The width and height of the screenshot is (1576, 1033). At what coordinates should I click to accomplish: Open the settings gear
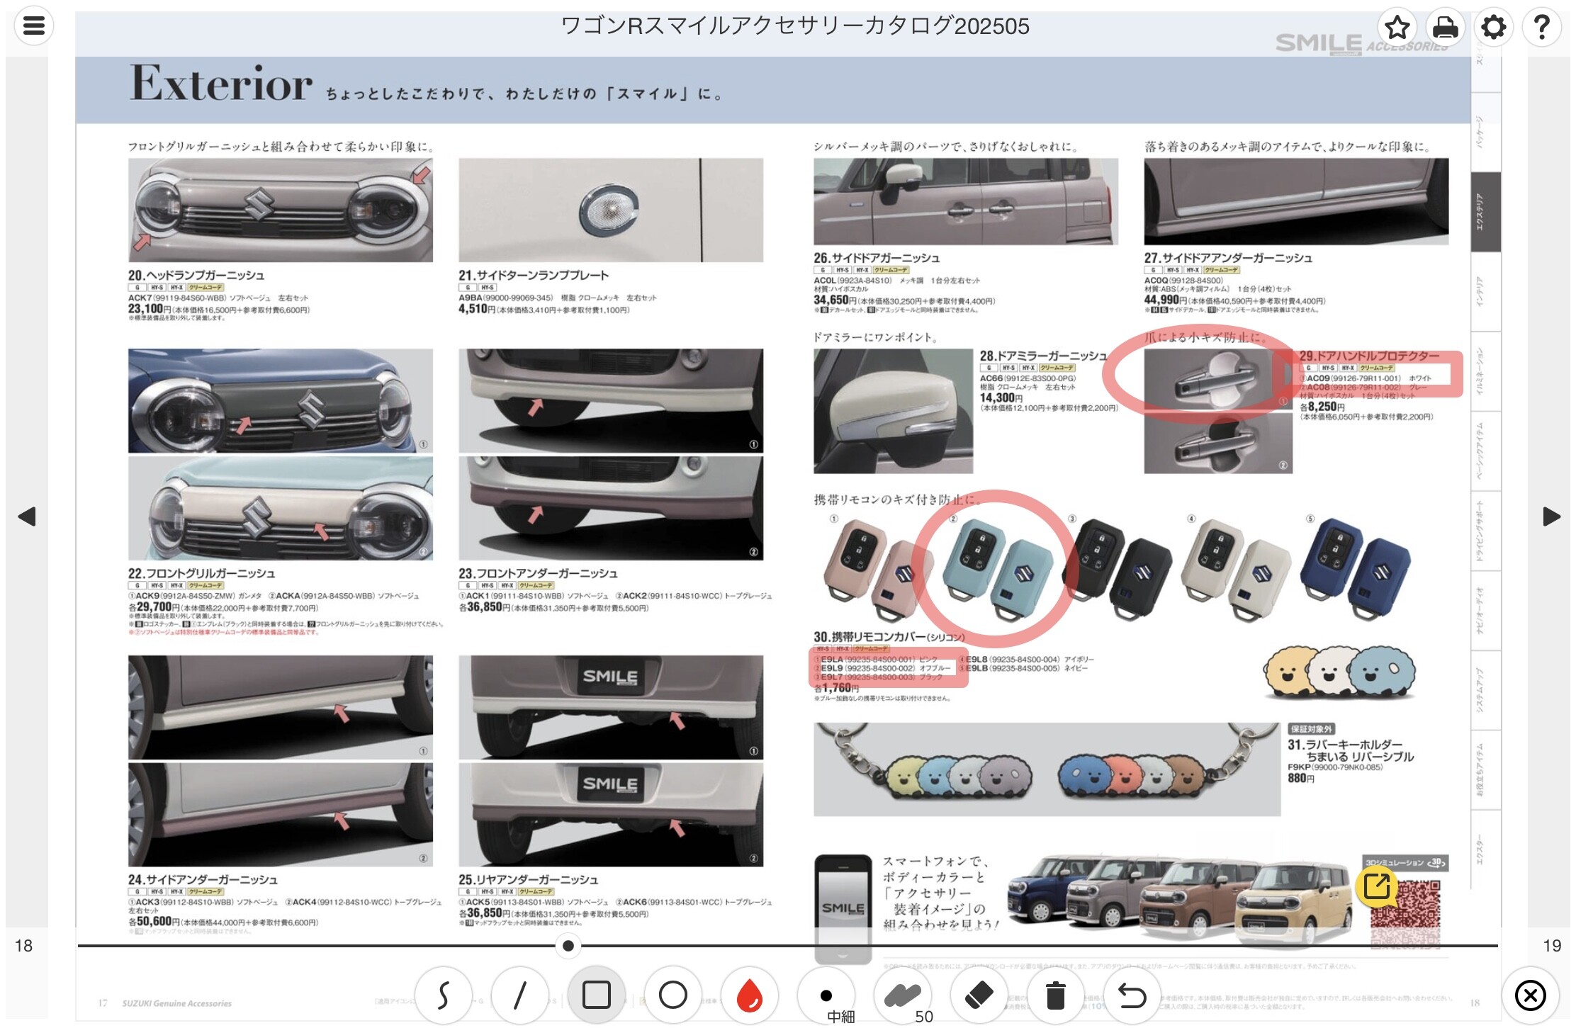click(x=1493, y=28)
